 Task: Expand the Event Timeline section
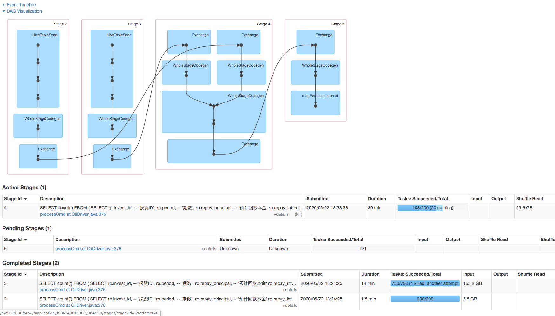click(20, 4)
